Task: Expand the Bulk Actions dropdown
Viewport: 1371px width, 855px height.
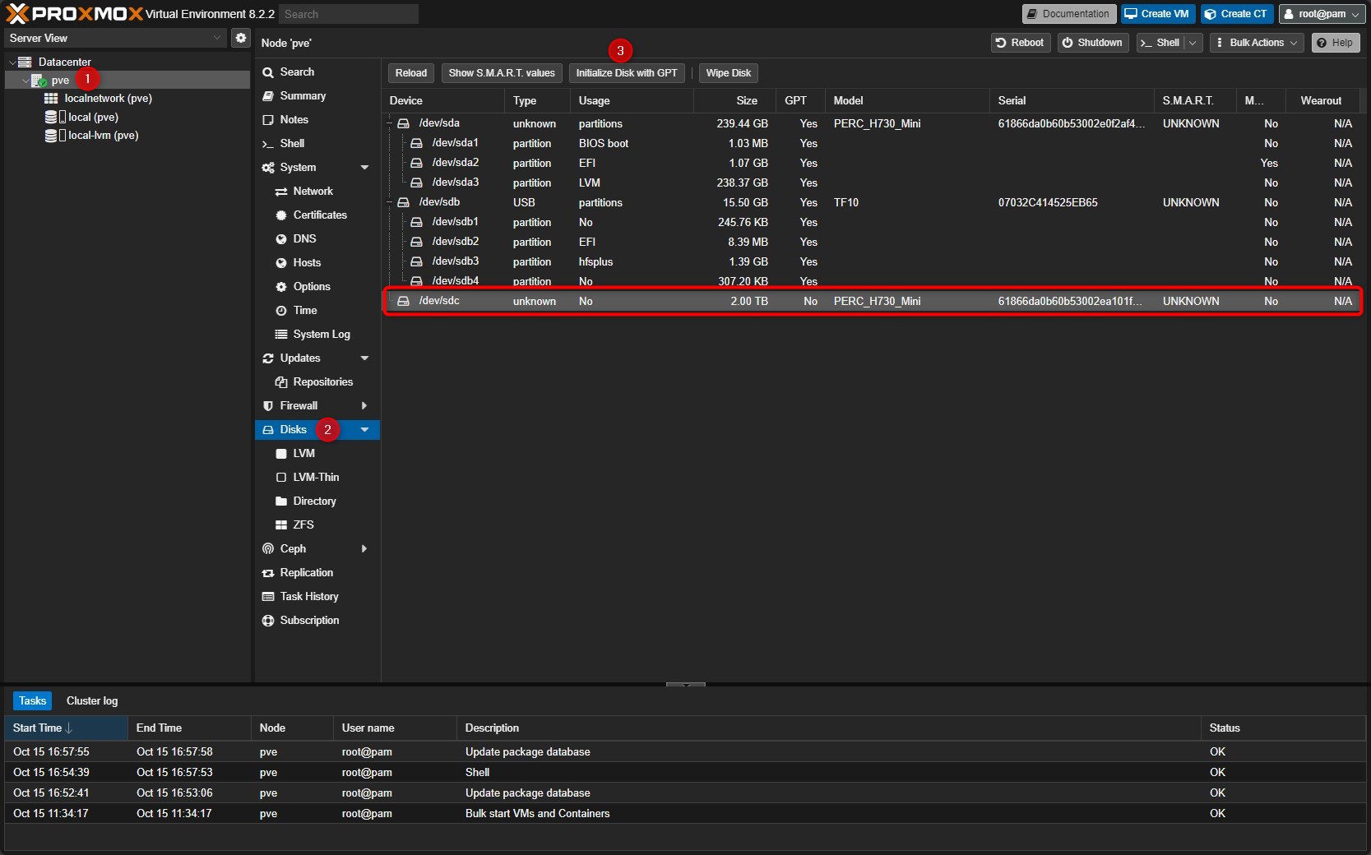Action: 1256,43
